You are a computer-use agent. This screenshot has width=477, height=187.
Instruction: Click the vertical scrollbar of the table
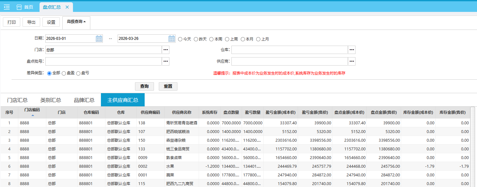pos(473,145)
